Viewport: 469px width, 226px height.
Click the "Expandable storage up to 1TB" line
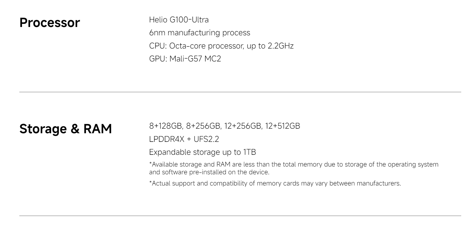tap(202, 152)
